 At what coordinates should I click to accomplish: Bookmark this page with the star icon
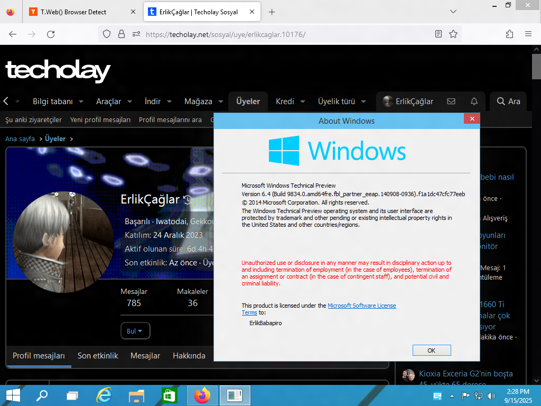click(x=453, y=34)
